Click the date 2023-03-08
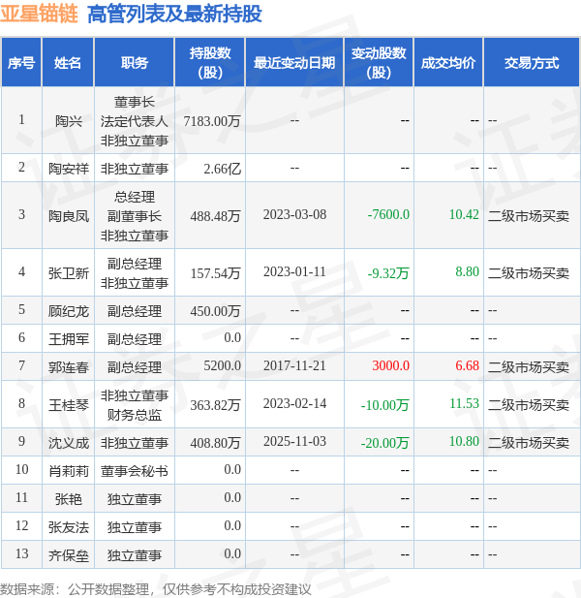This screenshot has width=581, height=598. tap(294, 214)
